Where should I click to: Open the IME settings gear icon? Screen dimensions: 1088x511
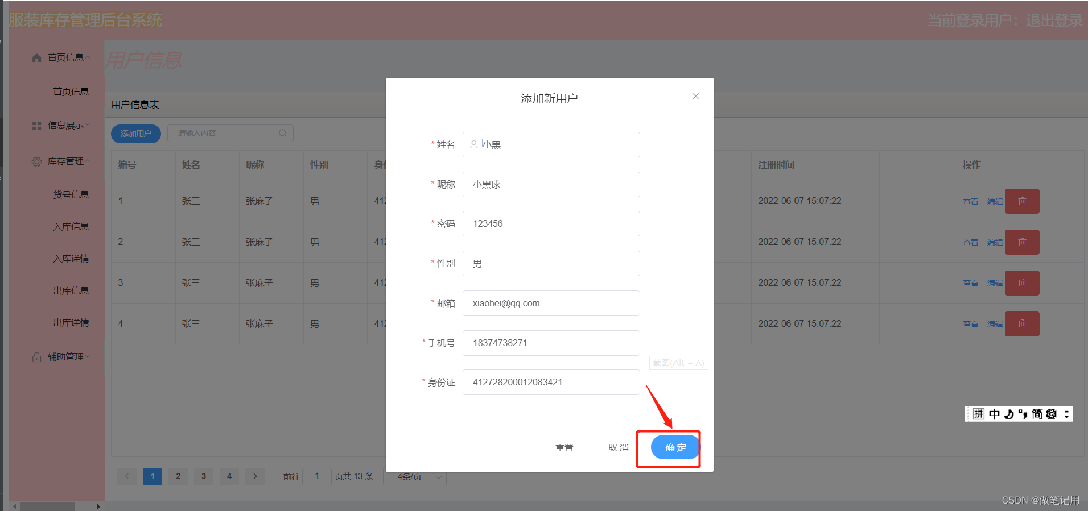tap(1052, 414)
